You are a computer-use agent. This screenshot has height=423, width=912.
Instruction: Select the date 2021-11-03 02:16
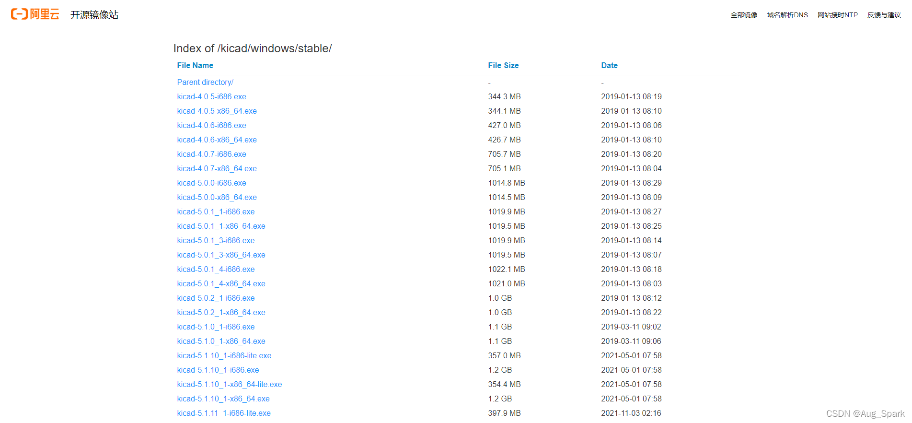tap(631, 413)
